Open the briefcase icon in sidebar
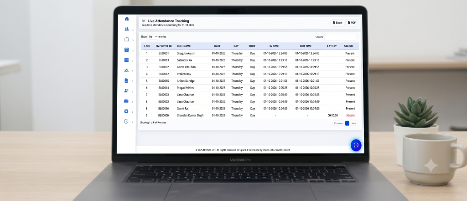467x201 pixels. pos(126,101)
